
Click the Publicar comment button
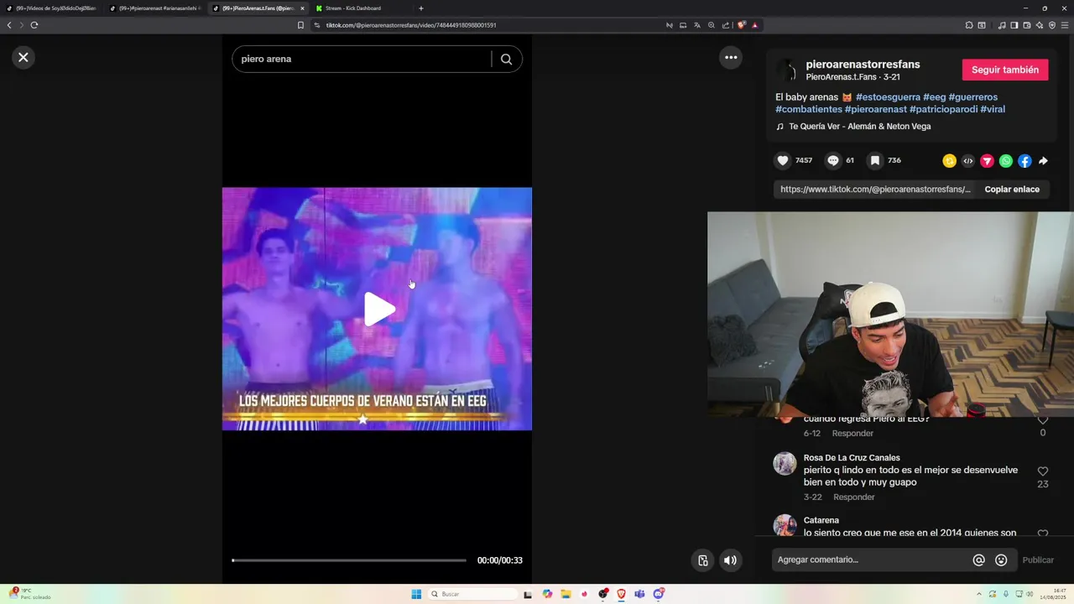pyautogui.click(x=1038, y=560)
